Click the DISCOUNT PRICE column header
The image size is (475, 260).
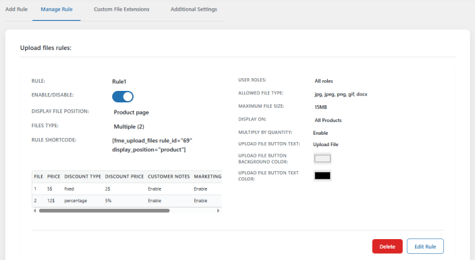(x=124, y=176)
